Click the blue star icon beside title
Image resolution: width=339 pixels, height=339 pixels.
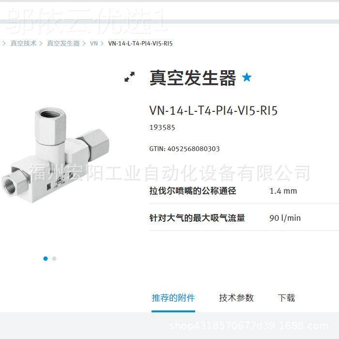point(247,77)
